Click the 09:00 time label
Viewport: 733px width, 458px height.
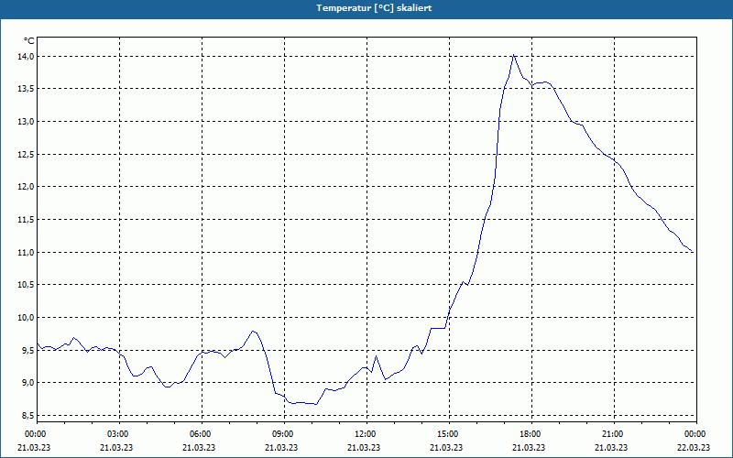click(x=282, y=434)
